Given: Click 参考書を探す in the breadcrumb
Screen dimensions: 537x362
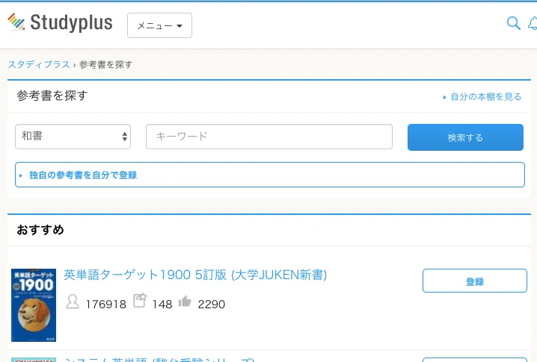Looking at the screenshot, I should click(105, 65).
